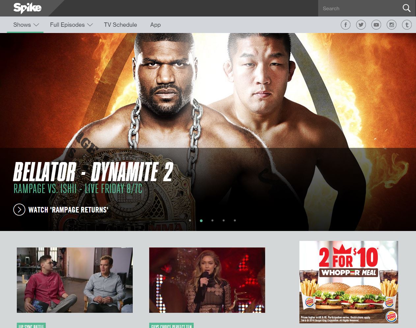Click the Spike logo

[x=27, y=8]
